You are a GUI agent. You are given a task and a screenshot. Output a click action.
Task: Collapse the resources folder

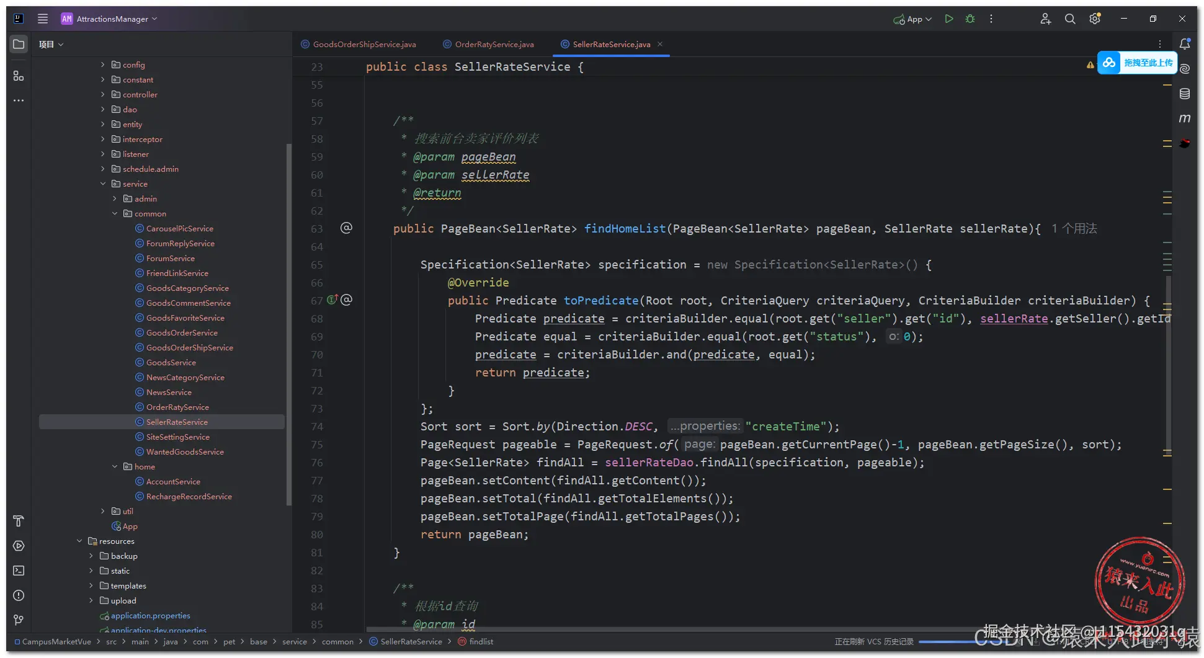pos(79,541)
